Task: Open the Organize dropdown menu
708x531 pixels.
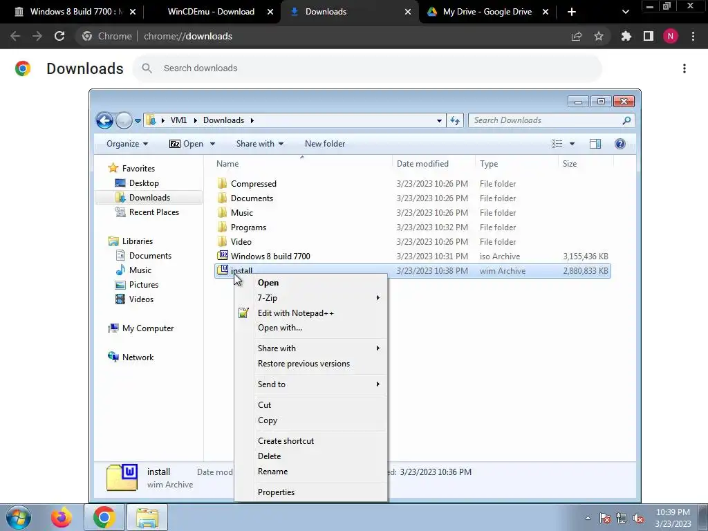Action: pyautogui.click(x=127, y=144)
